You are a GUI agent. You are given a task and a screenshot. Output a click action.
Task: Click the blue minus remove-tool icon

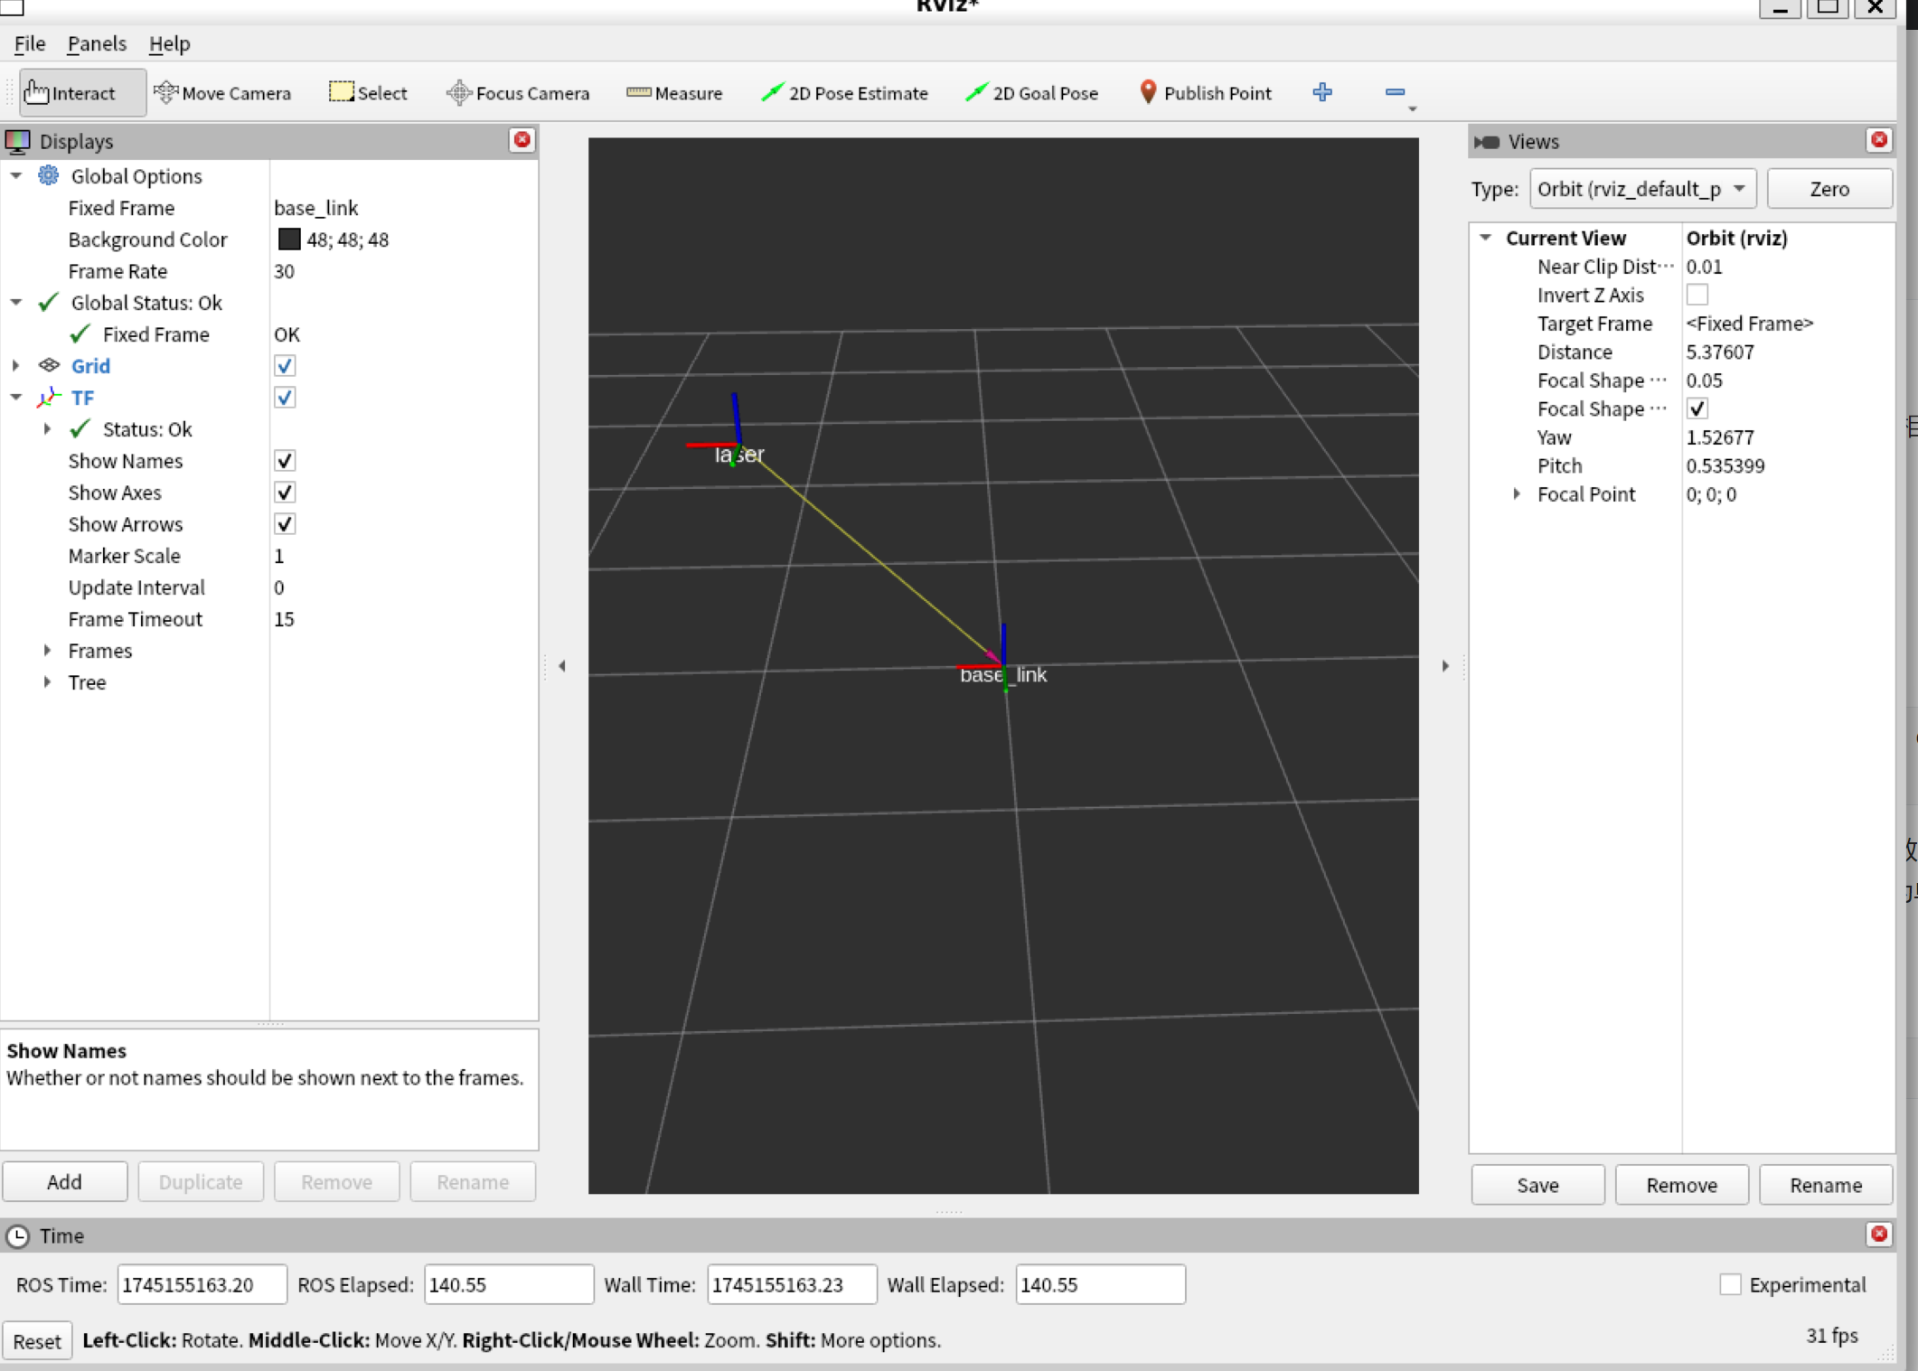pos(1395,92)
